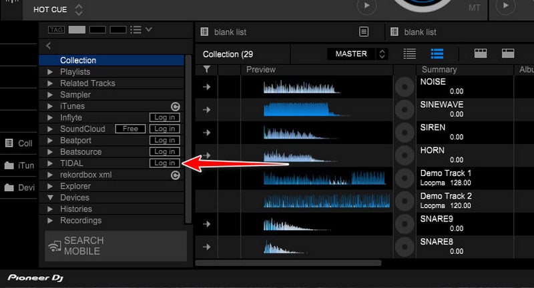
Task: Load SINEWAVE track with its arrow icon
Action: pyautogui.click(x=207, y=110)
